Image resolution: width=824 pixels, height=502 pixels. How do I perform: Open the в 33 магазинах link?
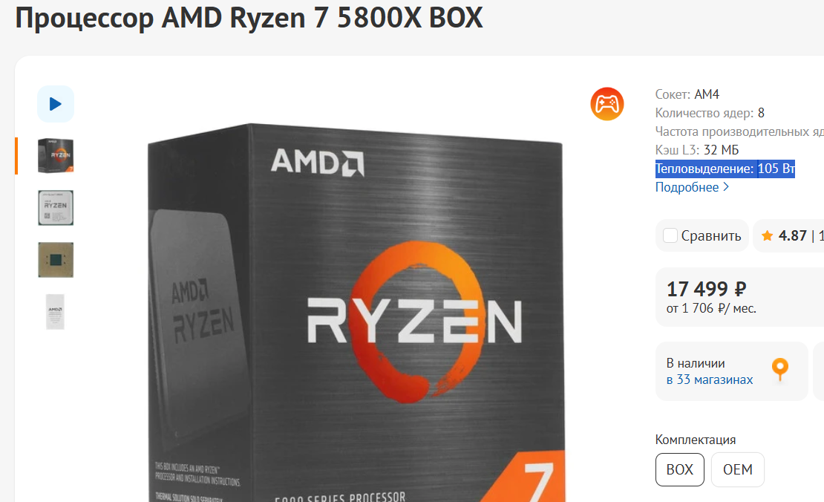(x=710, y=379)
